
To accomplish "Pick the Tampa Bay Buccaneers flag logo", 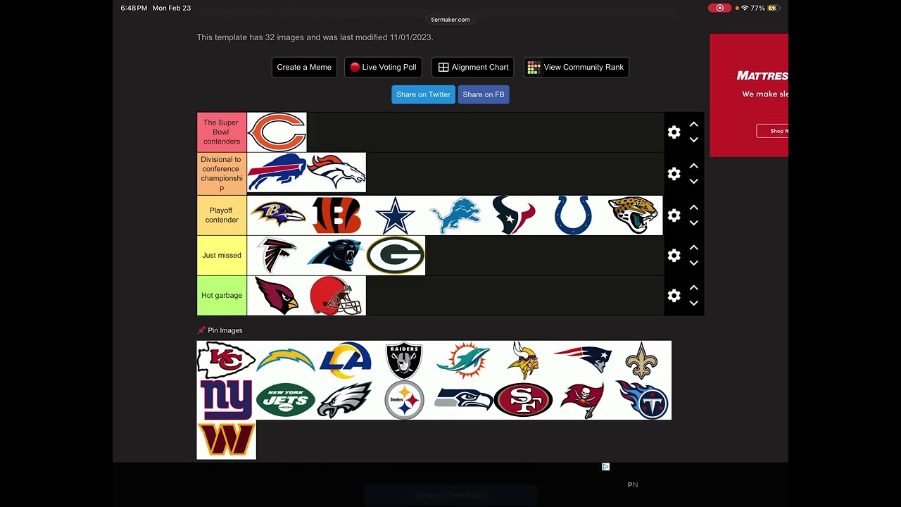I will pyautogui.click(x=582, y=400).
